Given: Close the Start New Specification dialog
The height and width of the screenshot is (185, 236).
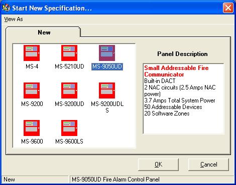Looking at the screenshot, I should click(228, 7).
